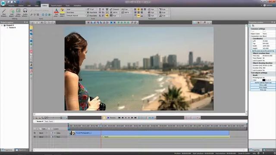Toggle the Fill background value
The width and height of the screenshot is (276, 155).
[269, 77]
